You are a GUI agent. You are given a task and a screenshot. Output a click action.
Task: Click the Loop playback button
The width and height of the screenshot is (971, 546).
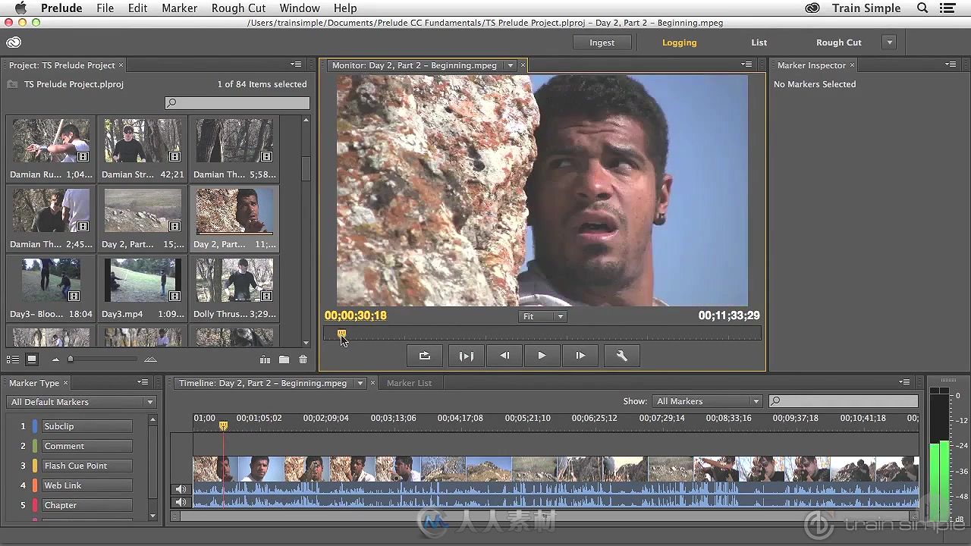[x=425, y=356]
